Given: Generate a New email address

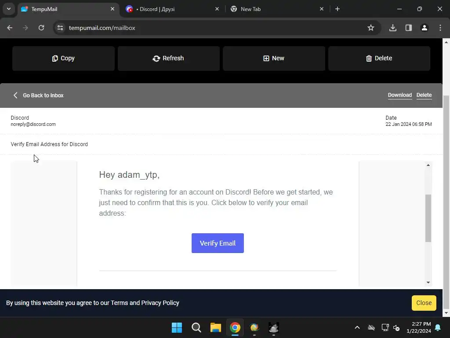Looking at the screenshot, I should click(x=274, y=59).
